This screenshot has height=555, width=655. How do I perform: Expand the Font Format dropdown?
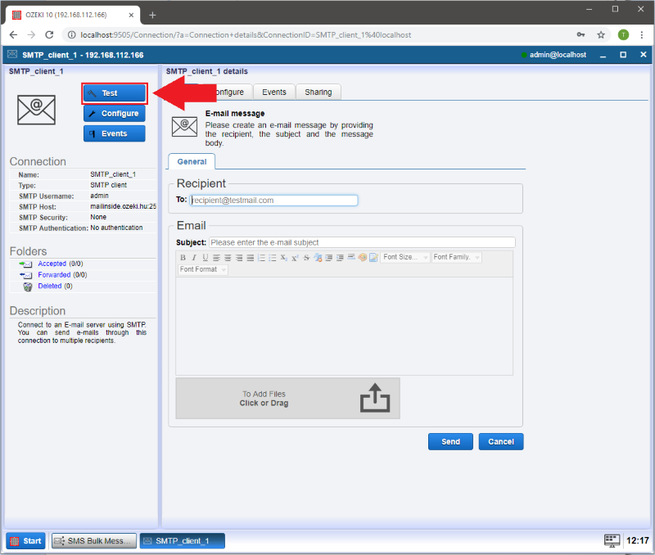202,269
